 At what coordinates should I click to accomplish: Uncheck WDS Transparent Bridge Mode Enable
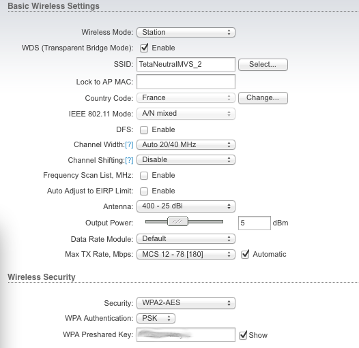144,48
